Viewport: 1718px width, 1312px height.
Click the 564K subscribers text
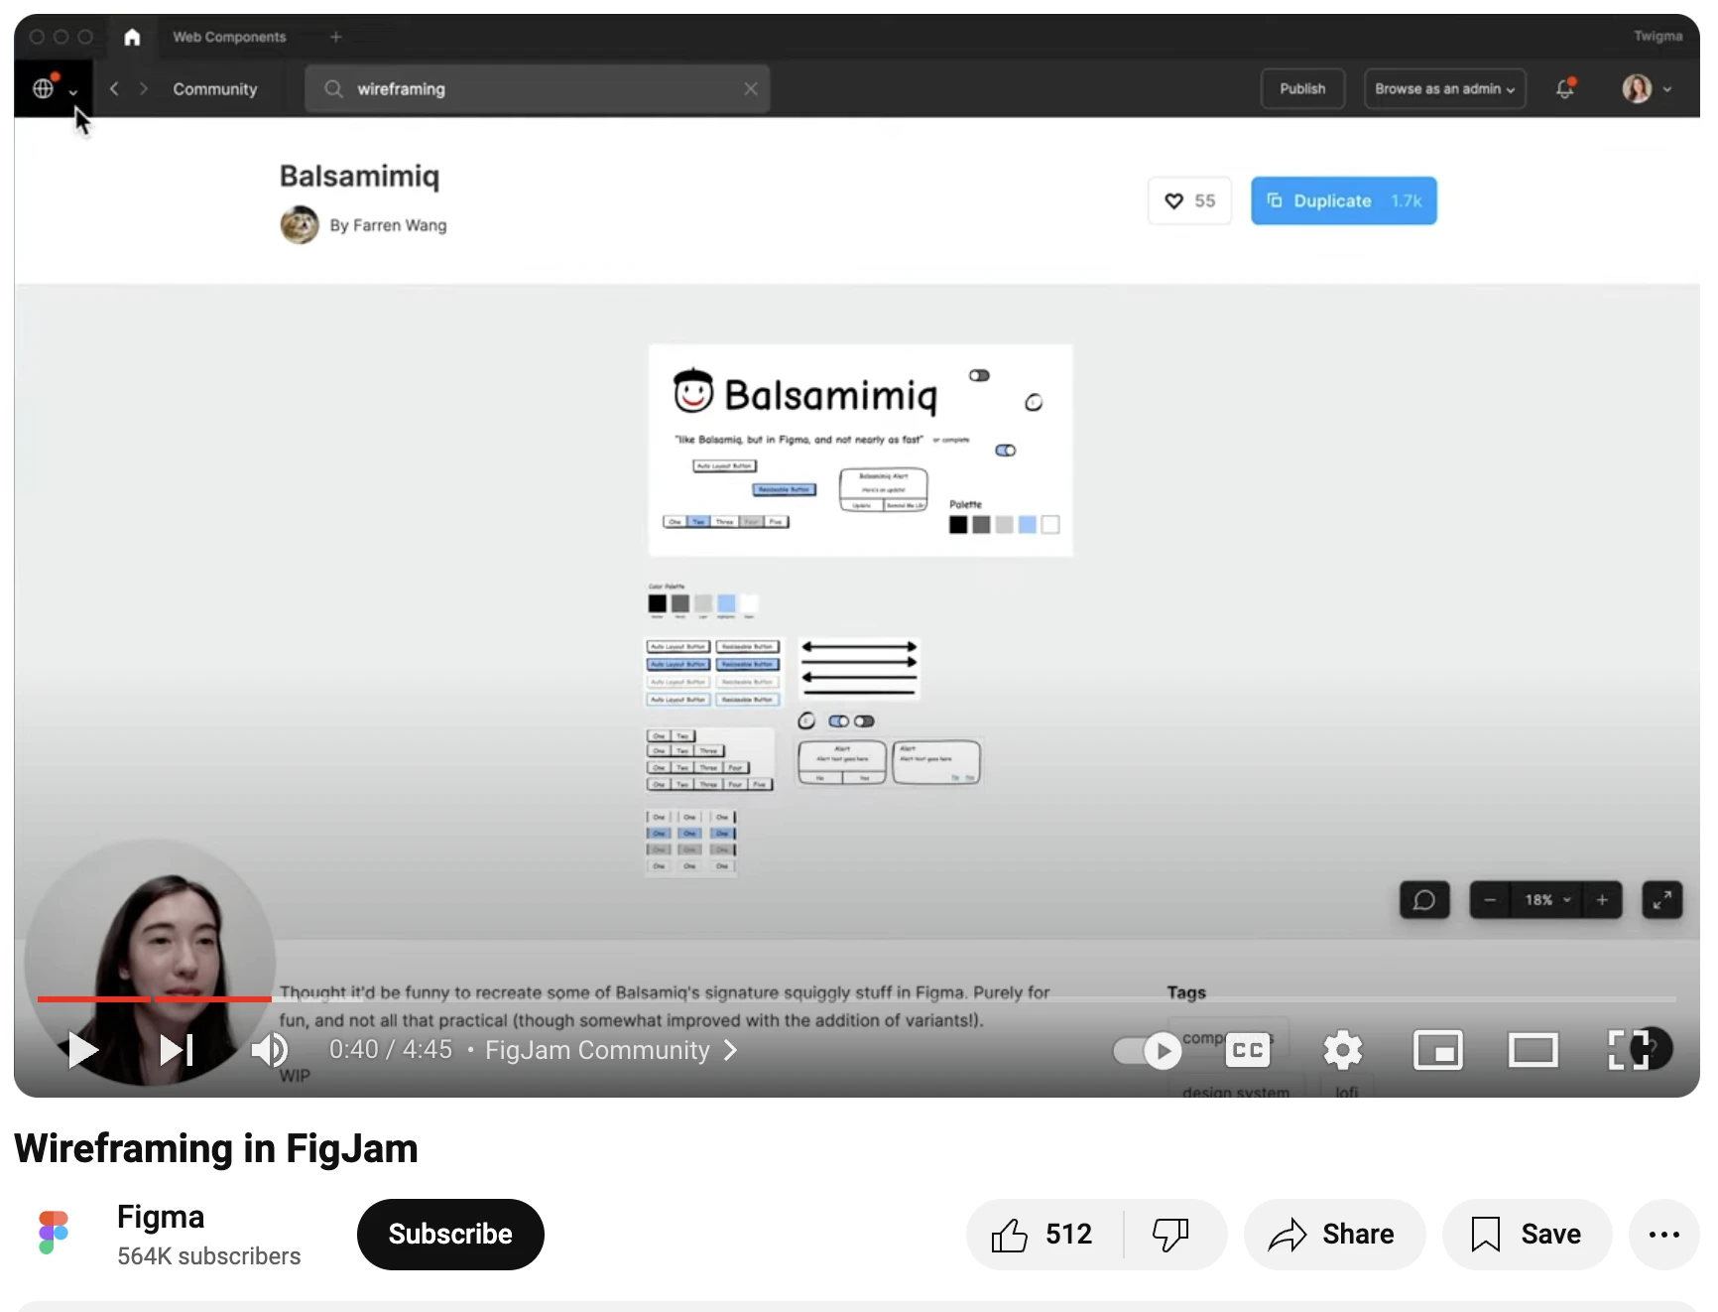click(208, 1255)
